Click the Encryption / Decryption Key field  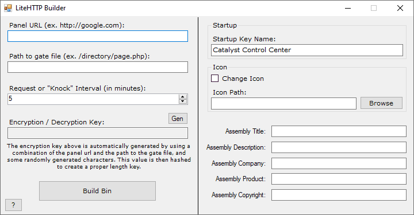click(98, 133)
